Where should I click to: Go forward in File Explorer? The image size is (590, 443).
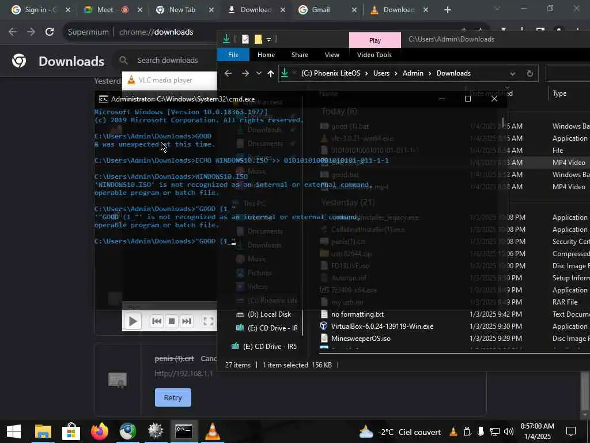point(245,73)
